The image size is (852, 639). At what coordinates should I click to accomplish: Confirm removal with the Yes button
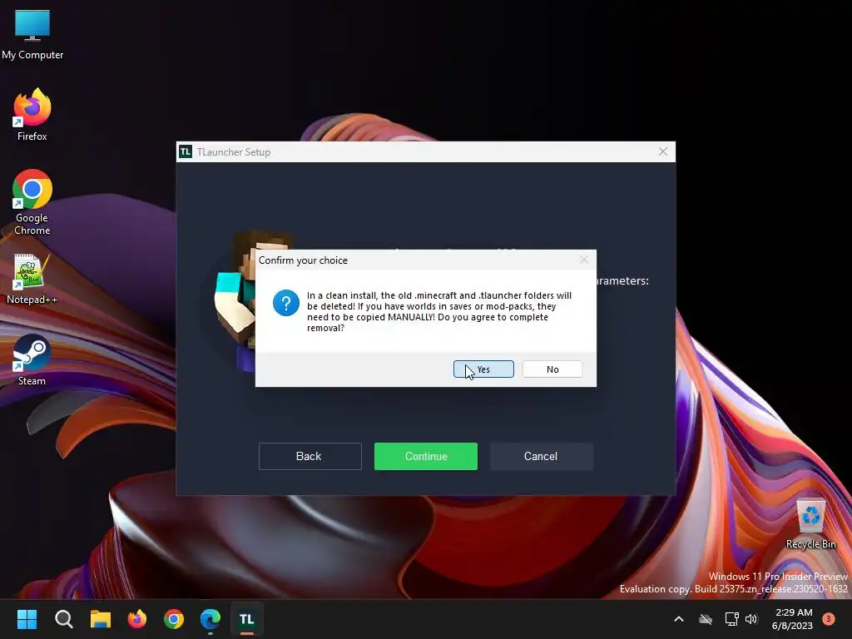(483, 369)
